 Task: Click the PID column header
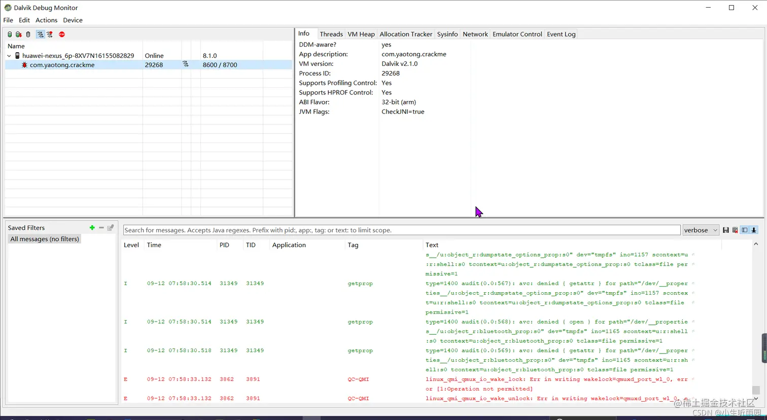224,245
